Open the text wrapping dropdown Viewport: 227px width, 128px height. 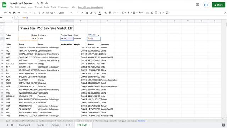tap(135, 13)
